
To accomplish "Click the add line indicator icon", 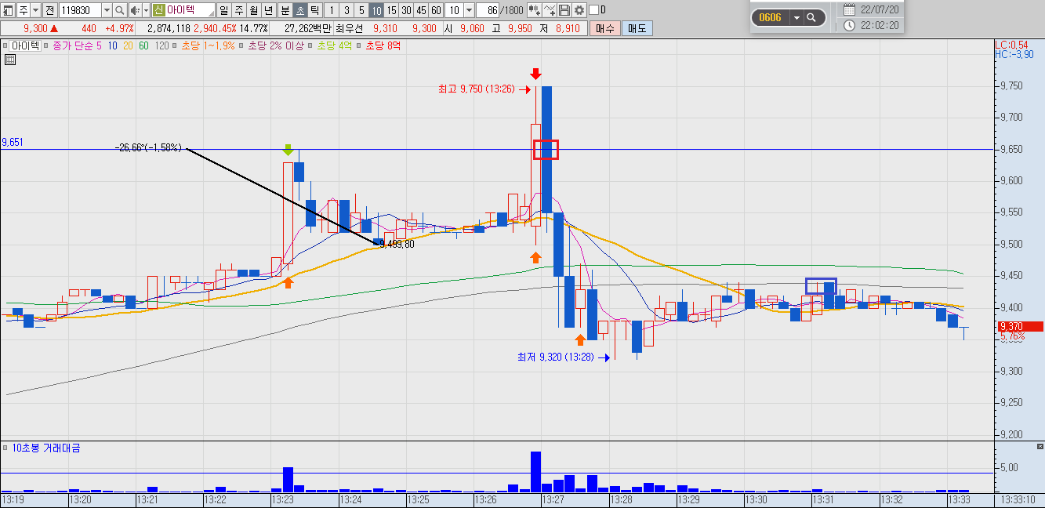I will point(550,10).
